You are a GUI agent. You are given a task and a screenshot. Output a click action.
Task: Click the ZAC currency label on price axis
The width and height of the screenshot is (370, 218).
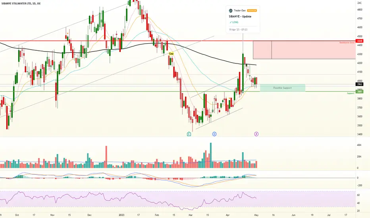pyautogui.click(x=359, y=3)
